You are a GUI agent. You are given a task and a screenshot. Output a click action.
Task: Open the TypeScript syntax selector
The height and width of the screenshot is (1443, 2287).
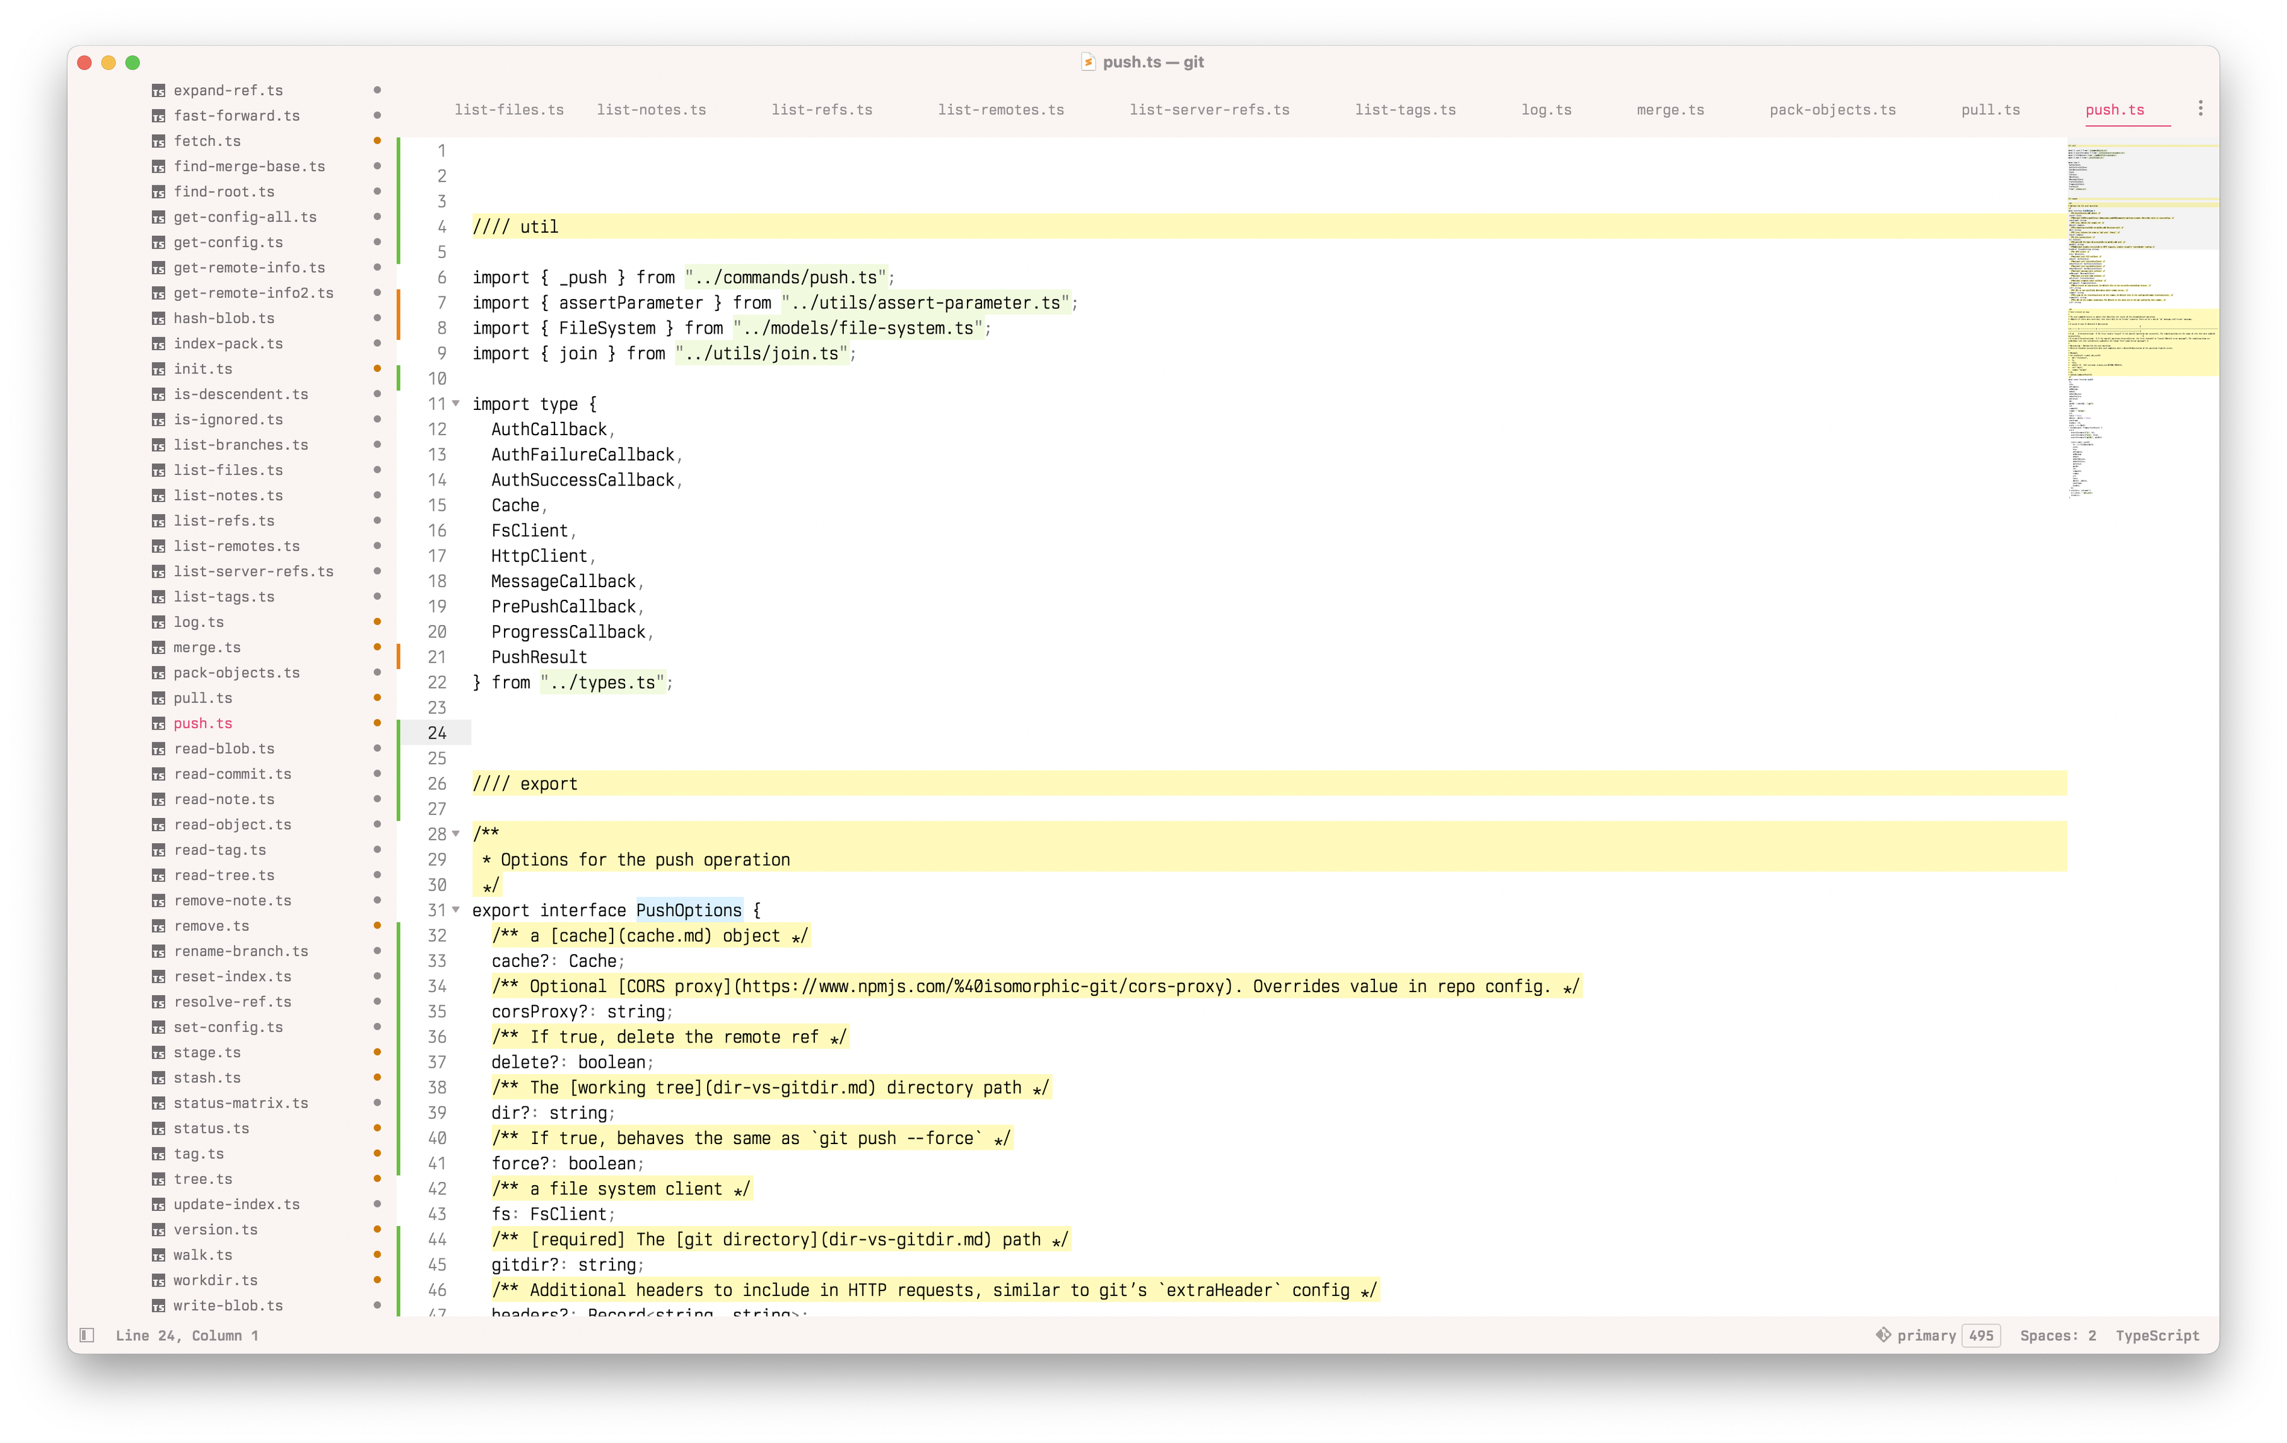(2157, 1336)
